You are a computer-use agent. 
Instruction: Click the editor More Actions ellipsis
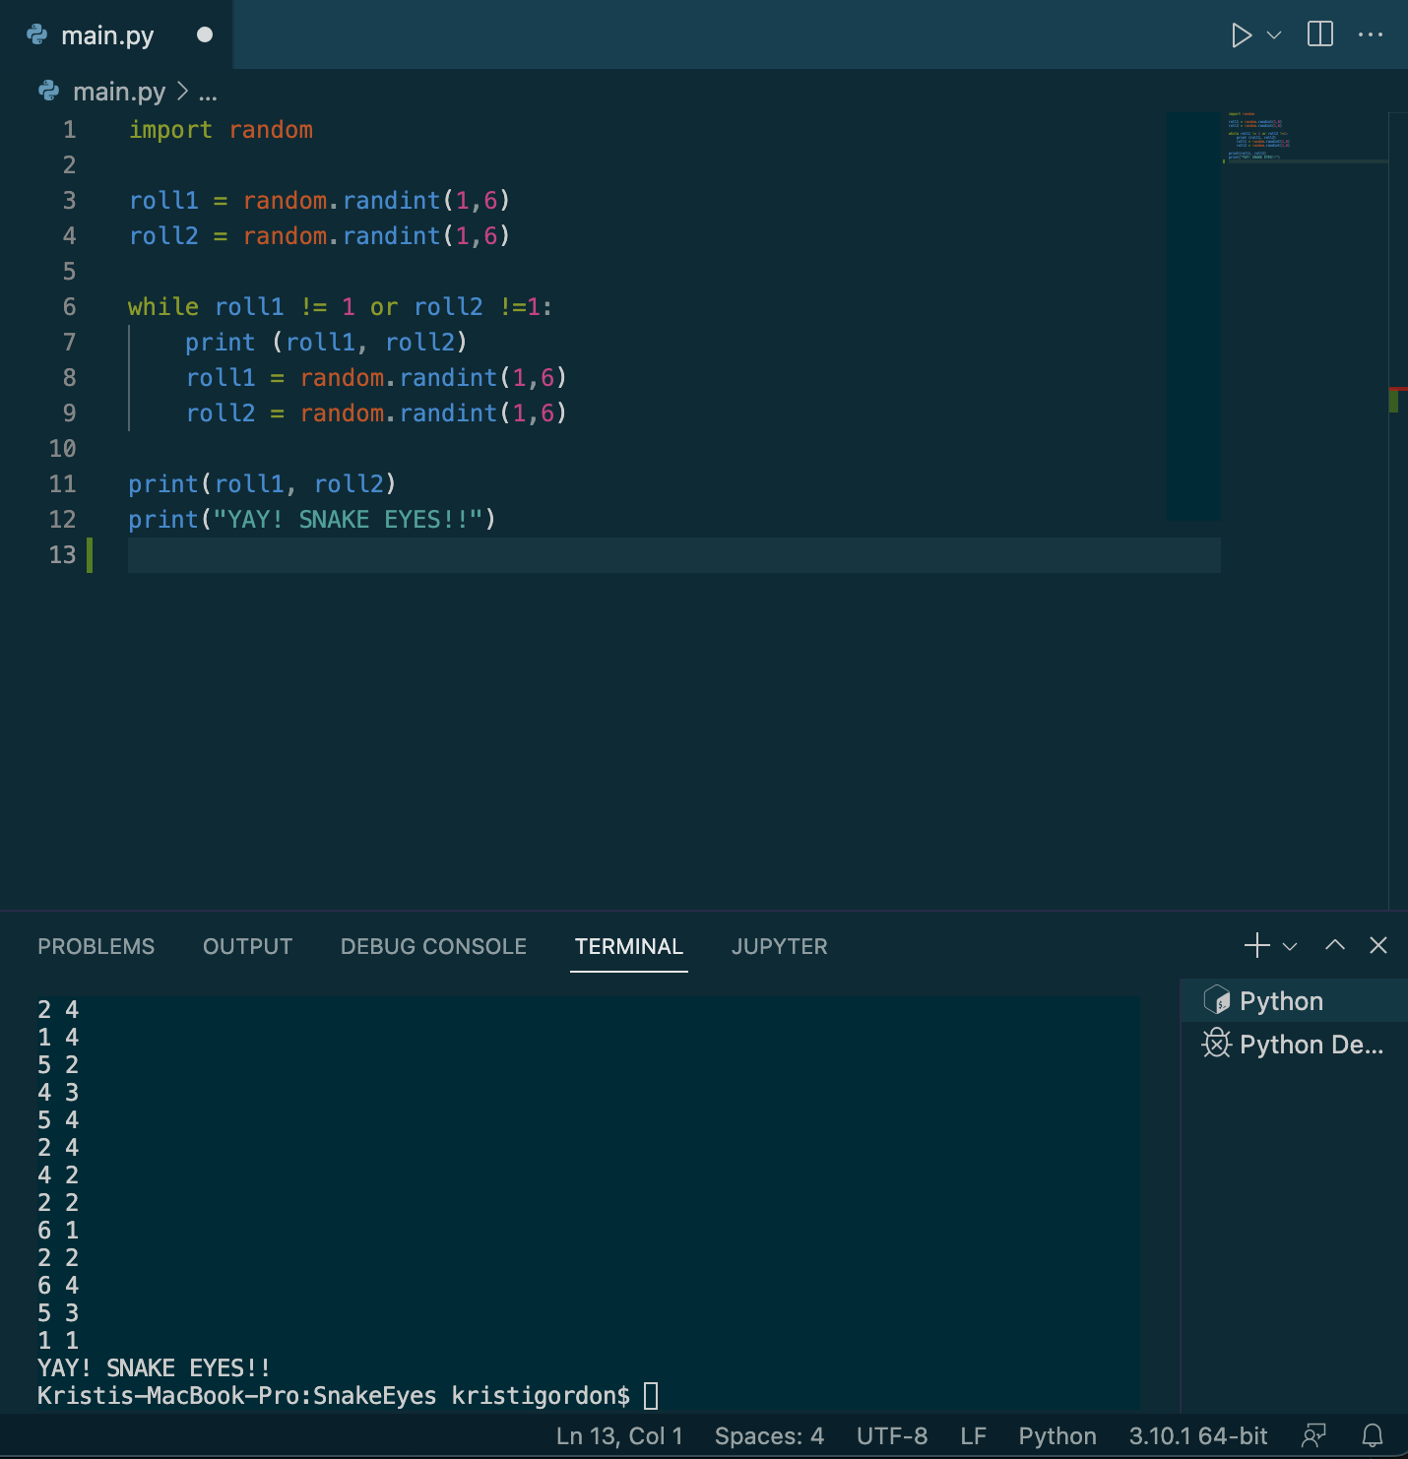(1373, 34)
